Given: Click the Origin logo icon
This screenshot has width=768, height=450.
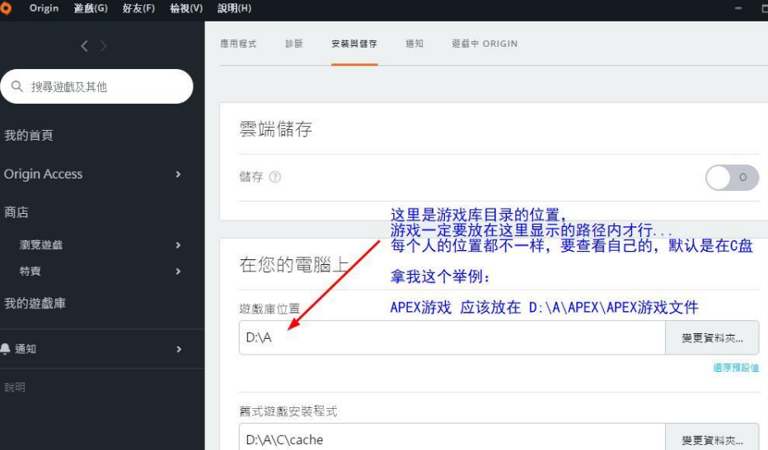Looking at the screenshot, I should pyautogui.click(x=5, y=8).
